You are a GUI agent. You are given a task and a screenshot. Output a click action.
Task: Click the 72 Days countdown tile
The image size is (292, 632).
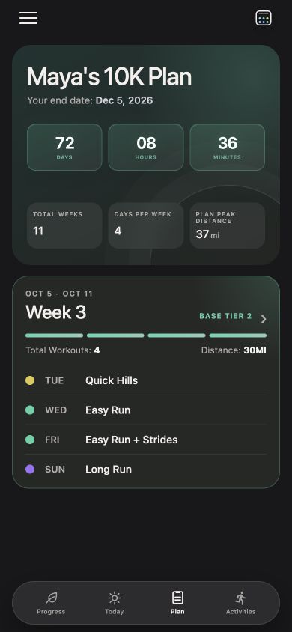pos(64,147)
